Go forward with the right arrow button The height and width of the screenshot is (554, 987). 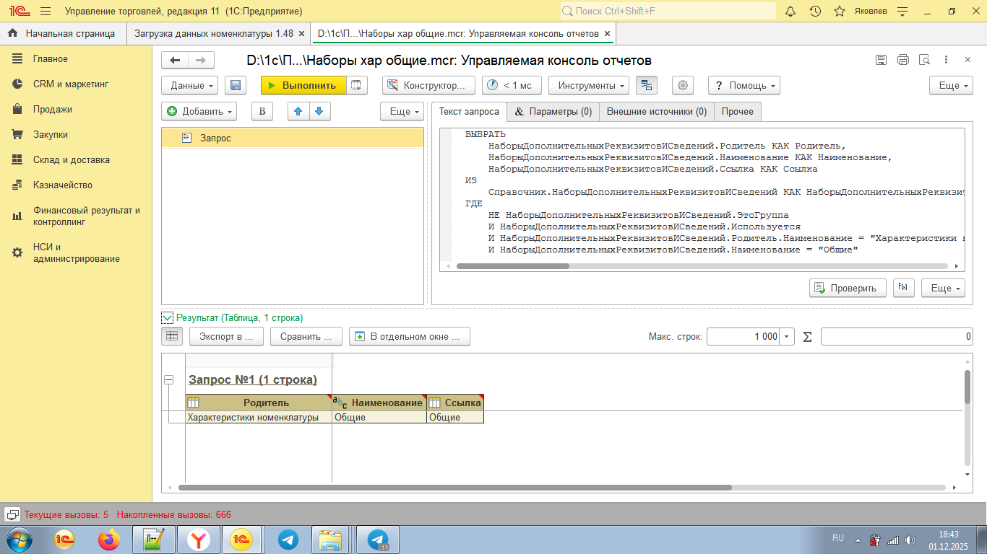click(x=201, y=60)
